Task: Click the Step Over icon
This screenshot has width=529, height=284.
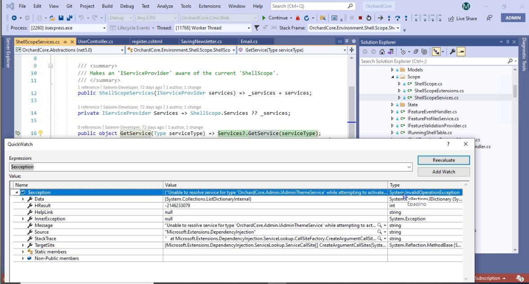Action: tap(397, 18)
